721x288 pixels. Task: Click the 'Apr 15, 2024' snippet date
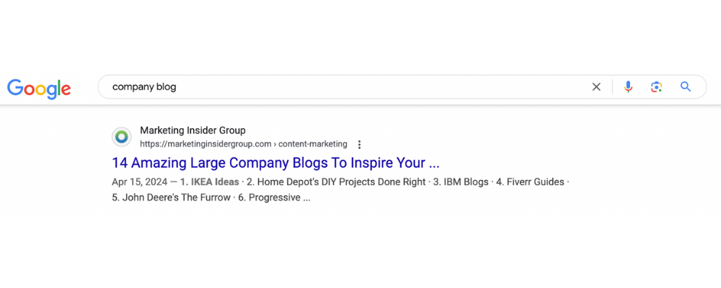pyautogui.click(x=139, y=182)
